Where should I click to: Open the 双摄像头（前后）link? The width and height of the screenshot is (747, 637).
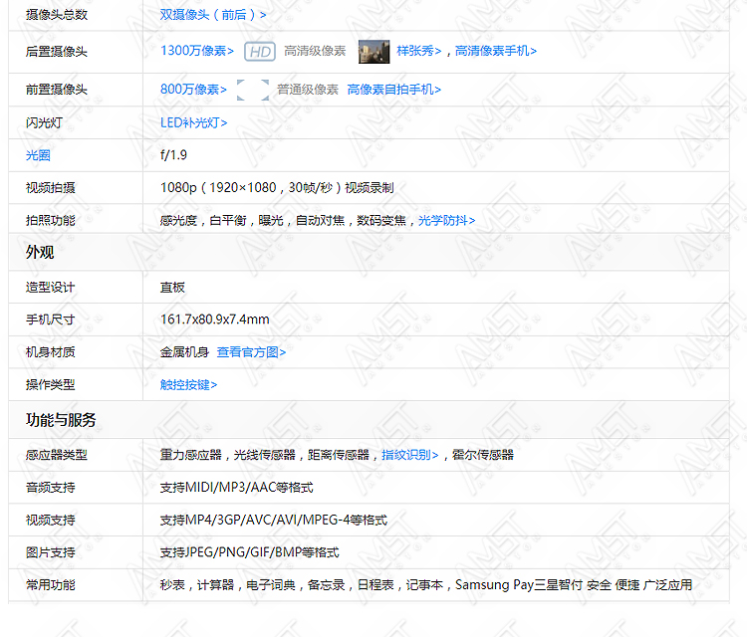[213, 15]
